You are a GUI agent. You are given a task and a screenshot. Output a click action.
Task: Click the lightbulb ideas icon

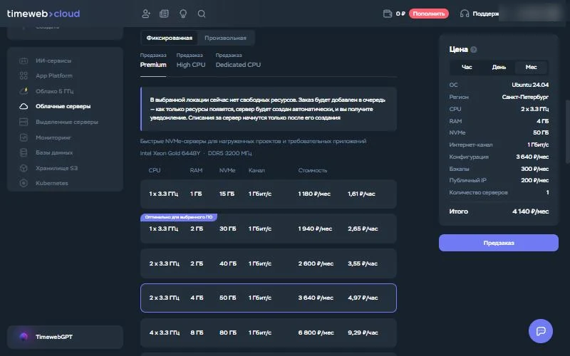(183, 14)
